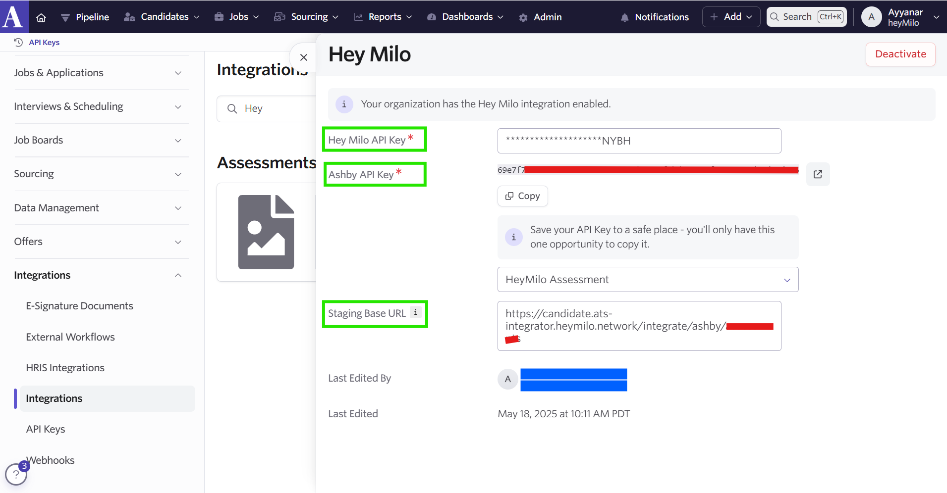Image resolution: width=947 pixels, height=493 pixels.
Task: Close the Hey Milo panel with X
Action: [x=304, y=57]
